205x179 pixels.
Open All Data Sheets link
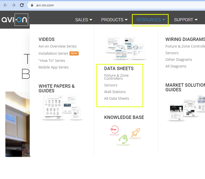click(x=117, y=98)
